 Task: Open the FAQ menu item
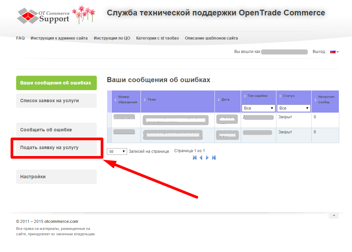pos(21,38)
